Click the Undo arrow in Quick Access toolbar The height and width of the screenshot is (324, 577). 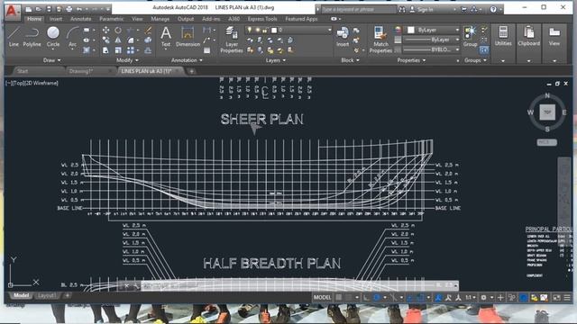click(x=79, y=9)
